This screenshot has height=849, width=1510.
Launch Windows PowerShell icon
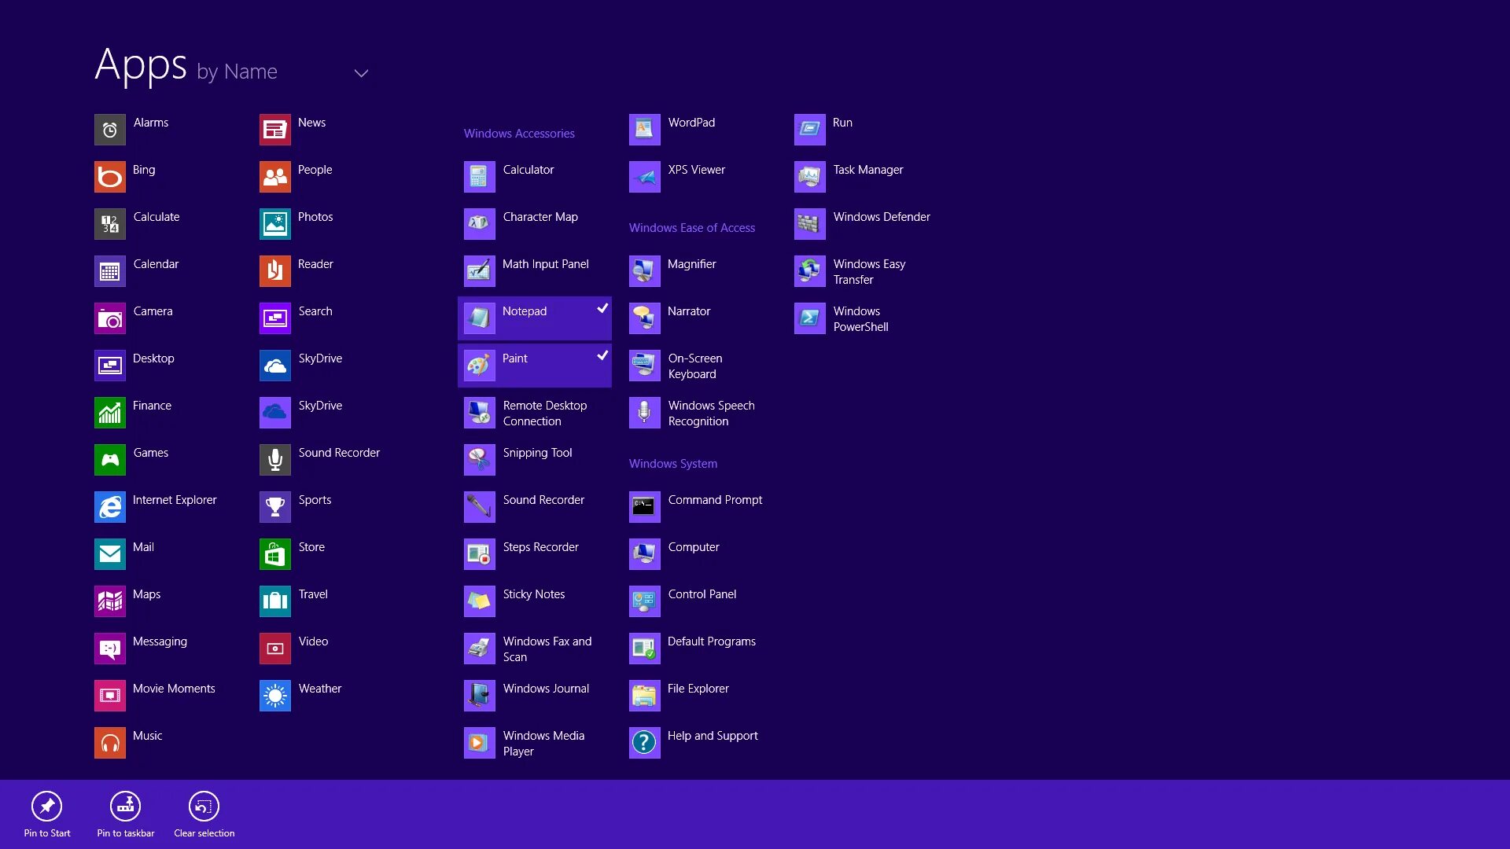(809, 318)
